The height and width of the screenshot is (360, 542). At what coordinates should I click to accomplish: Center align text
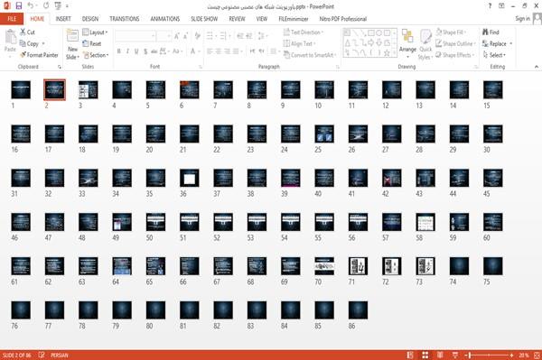(219, 51)
